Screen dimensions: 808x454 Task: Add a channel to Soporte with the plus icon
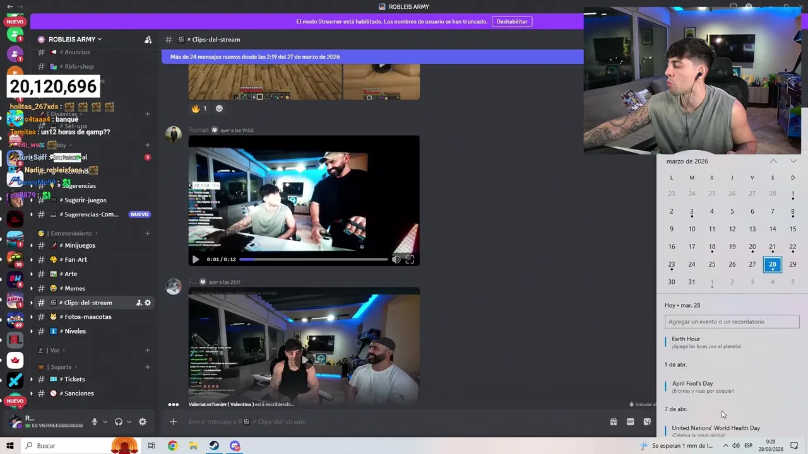tap(148, 367)
